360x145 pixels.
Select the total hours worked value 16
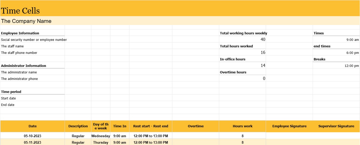[x=263, y=53]
